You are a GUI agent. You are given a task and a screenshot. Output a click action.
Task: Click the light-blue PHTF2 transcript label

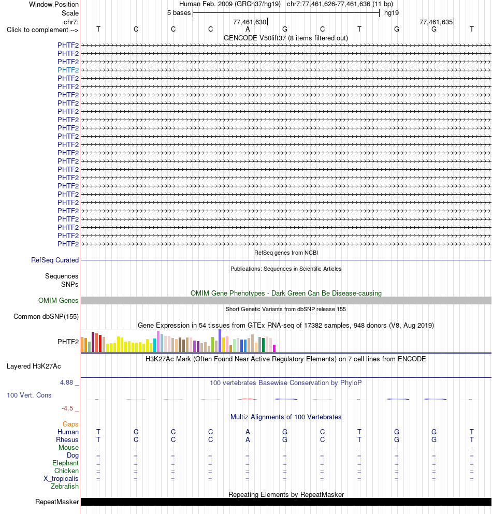[68, 70]
